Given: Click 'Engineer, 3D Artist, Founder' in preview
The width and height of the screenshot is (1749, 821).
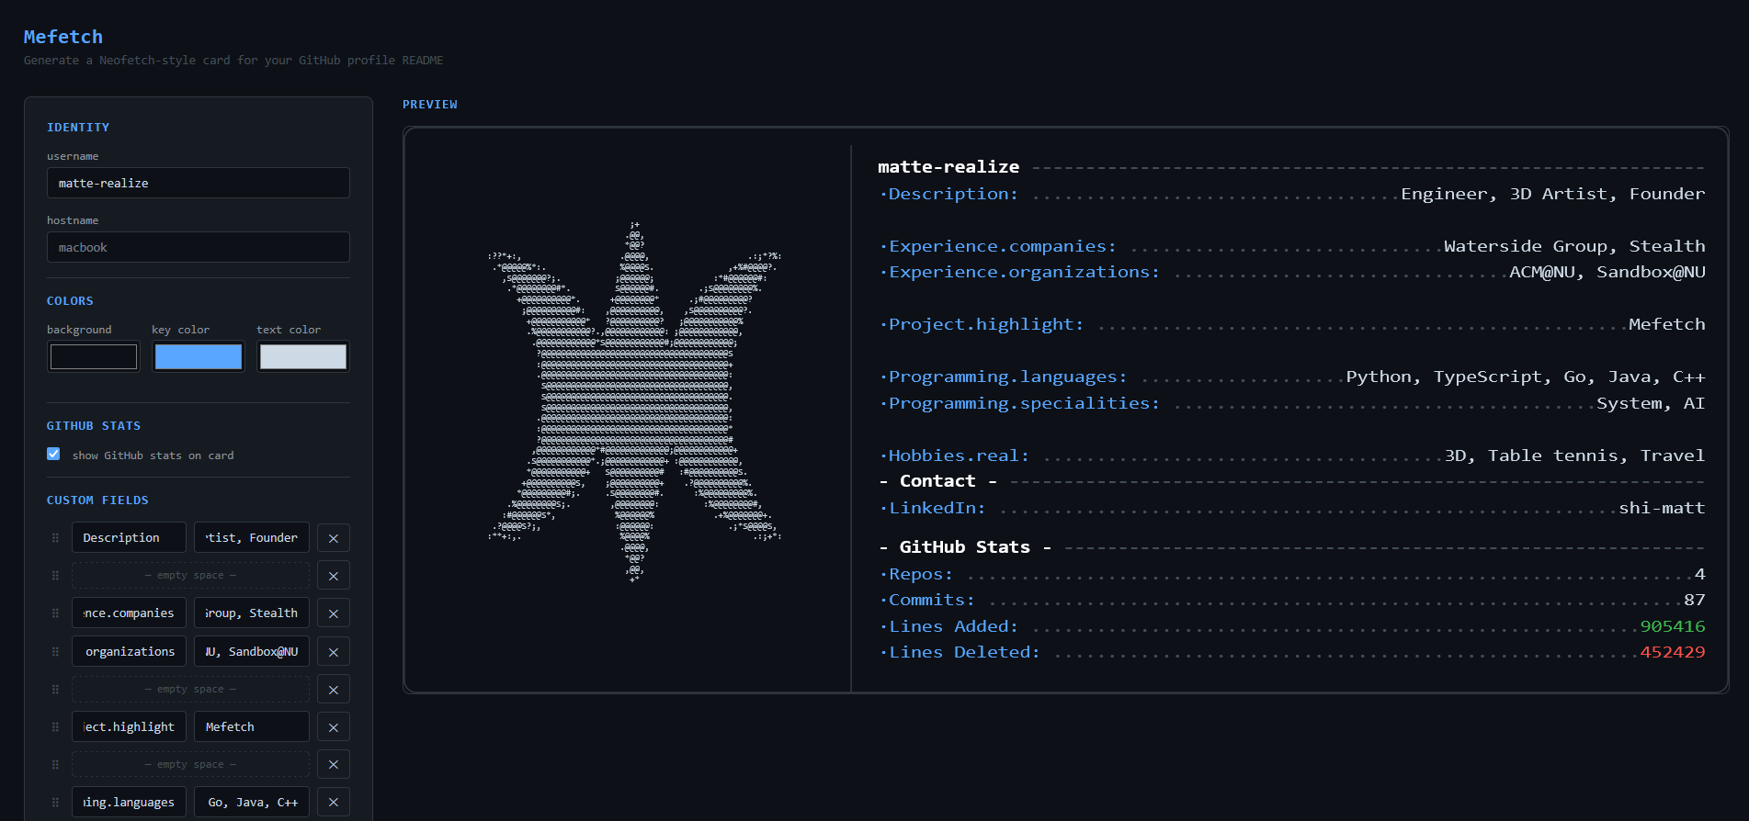Looking at the screenshot, I should pos(1553,194).
